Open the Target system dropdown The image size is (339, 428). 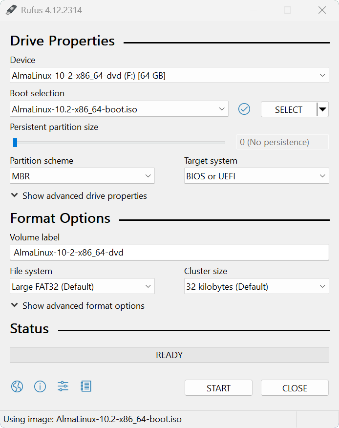point(256,176)
